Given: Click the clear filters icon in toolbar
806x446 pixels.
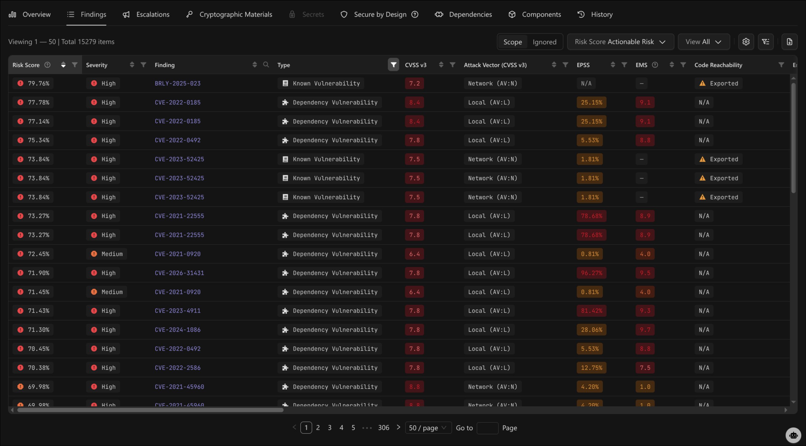Looking at the screenshot, I should tap(766, 42).
